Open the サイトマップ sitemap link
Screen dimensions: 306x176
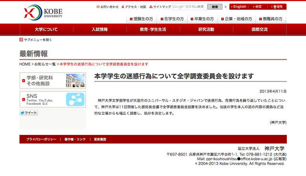[x=160, y=7]
